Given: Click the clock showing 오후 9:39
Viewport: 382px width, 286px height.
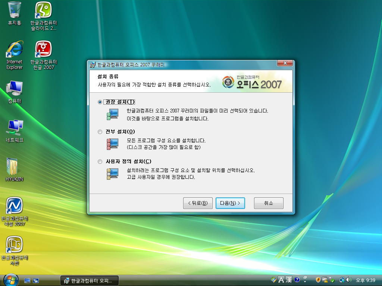Looking at the screenshot, I should [x=366, y=280].
